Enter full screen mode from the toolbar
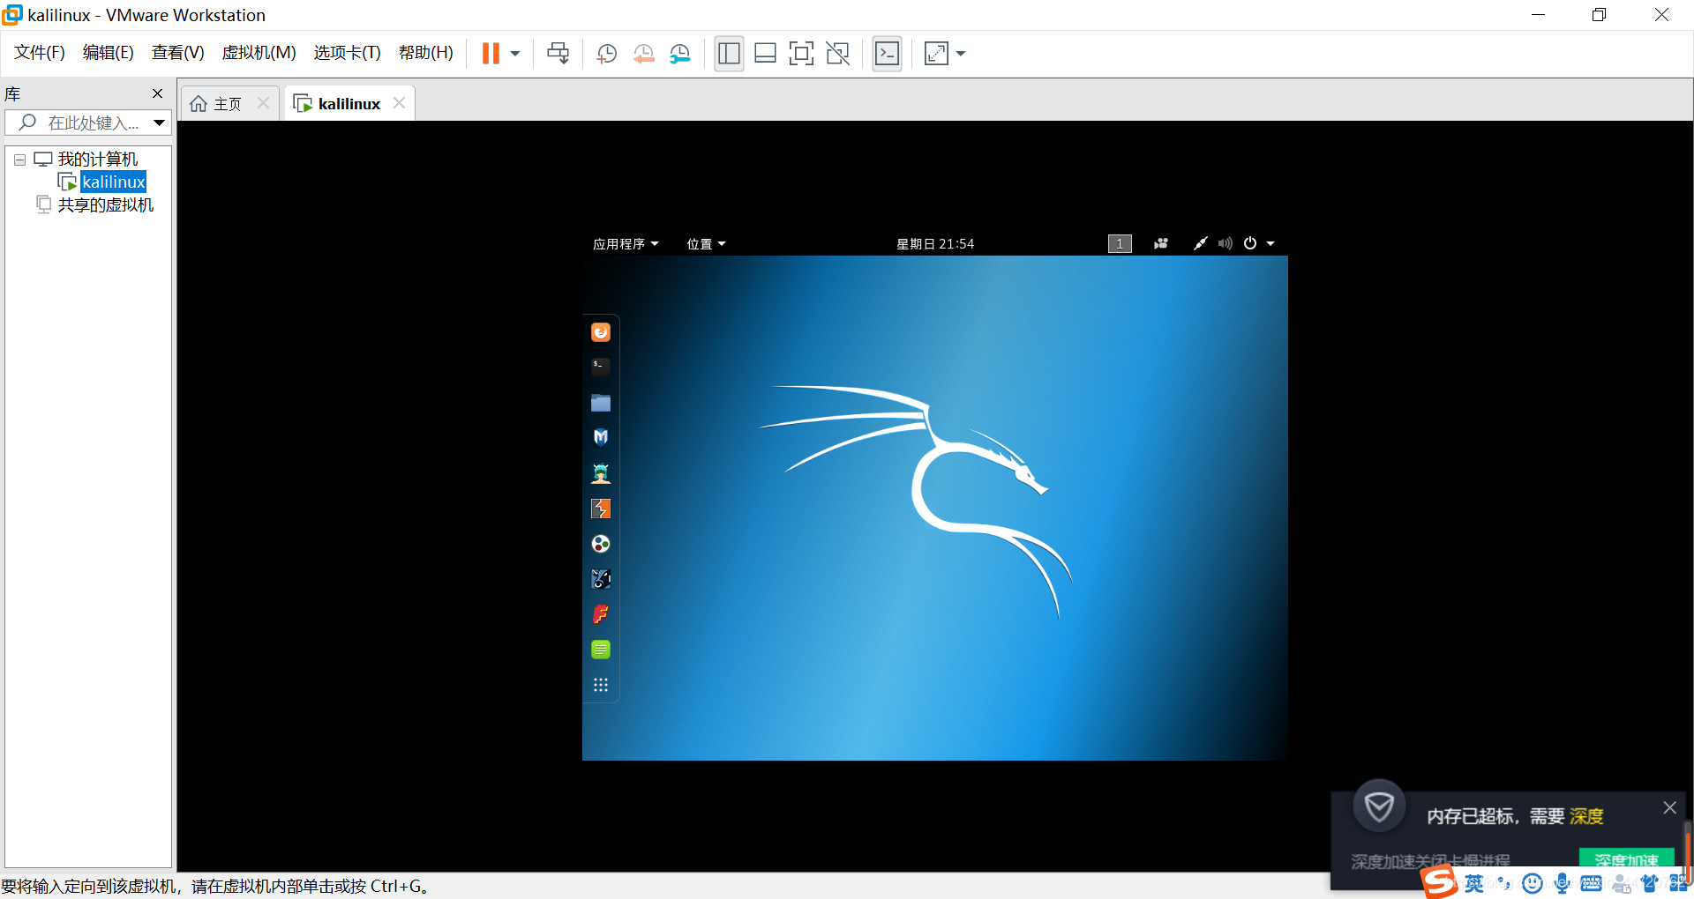The width and height of the screenshot is (1694, 899). tap(801, 54)
